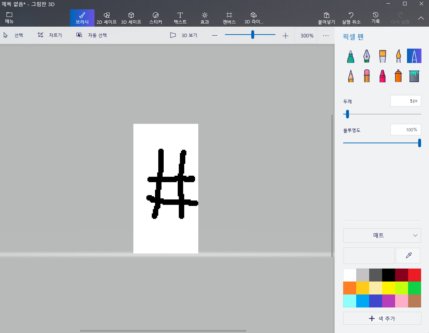The width and height of the screenshot is (429, 333).
Task: Switch to the 텍스트 tab
Action: (x=180, y=18)
